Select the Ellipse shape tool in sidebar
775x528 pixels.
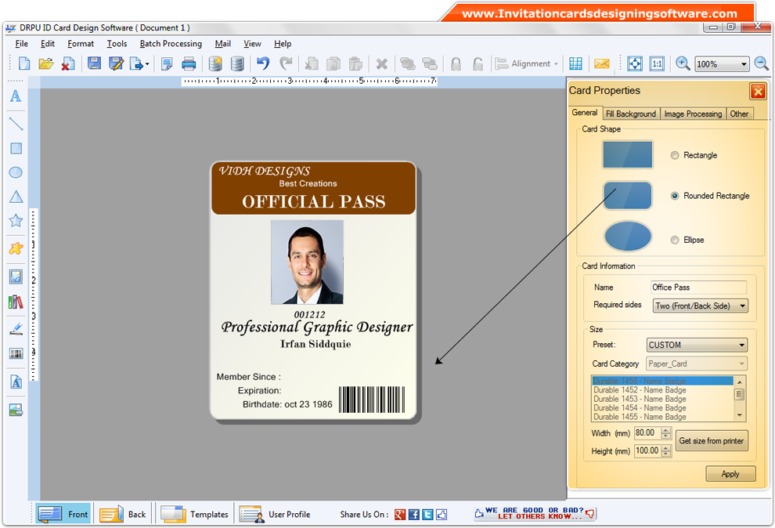pyautogui.click(x=16, y=172)
